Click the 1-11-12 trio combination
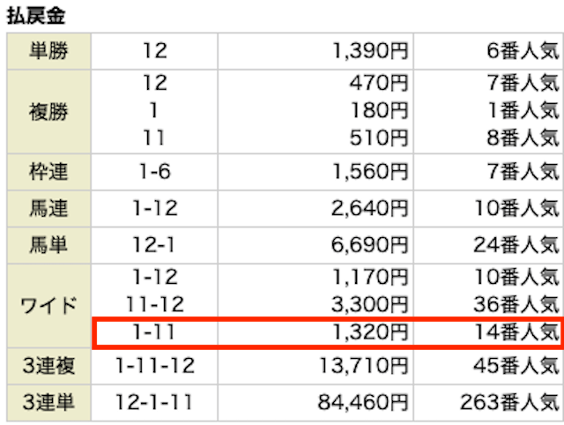 (155, 366)
